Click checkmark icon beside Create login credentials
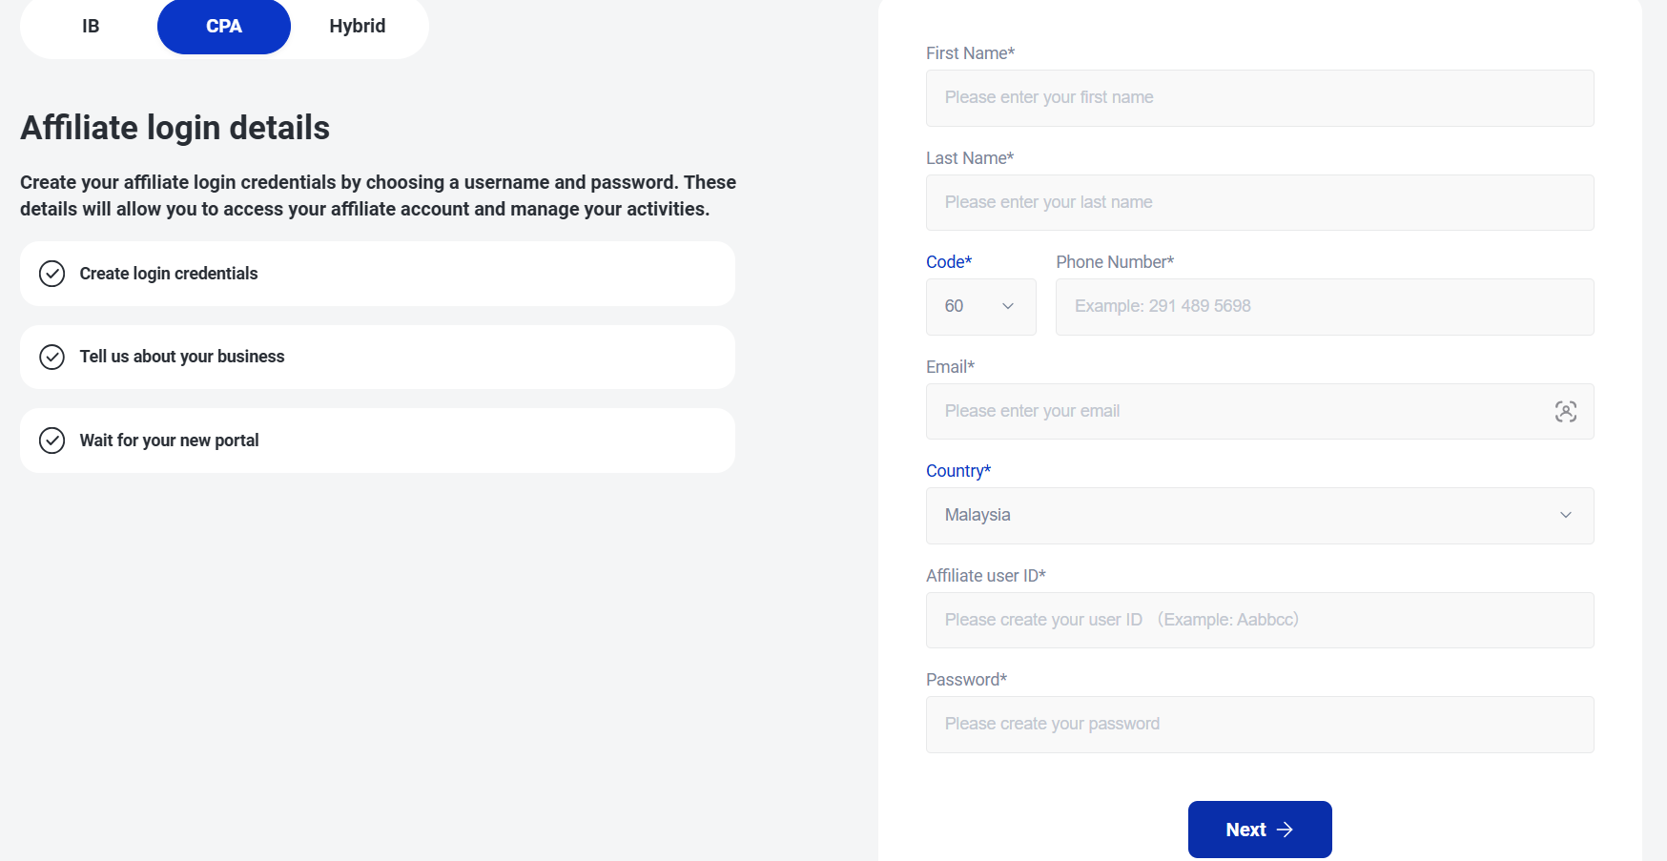This screenshot has width=1667, height=861. [51, 274]
